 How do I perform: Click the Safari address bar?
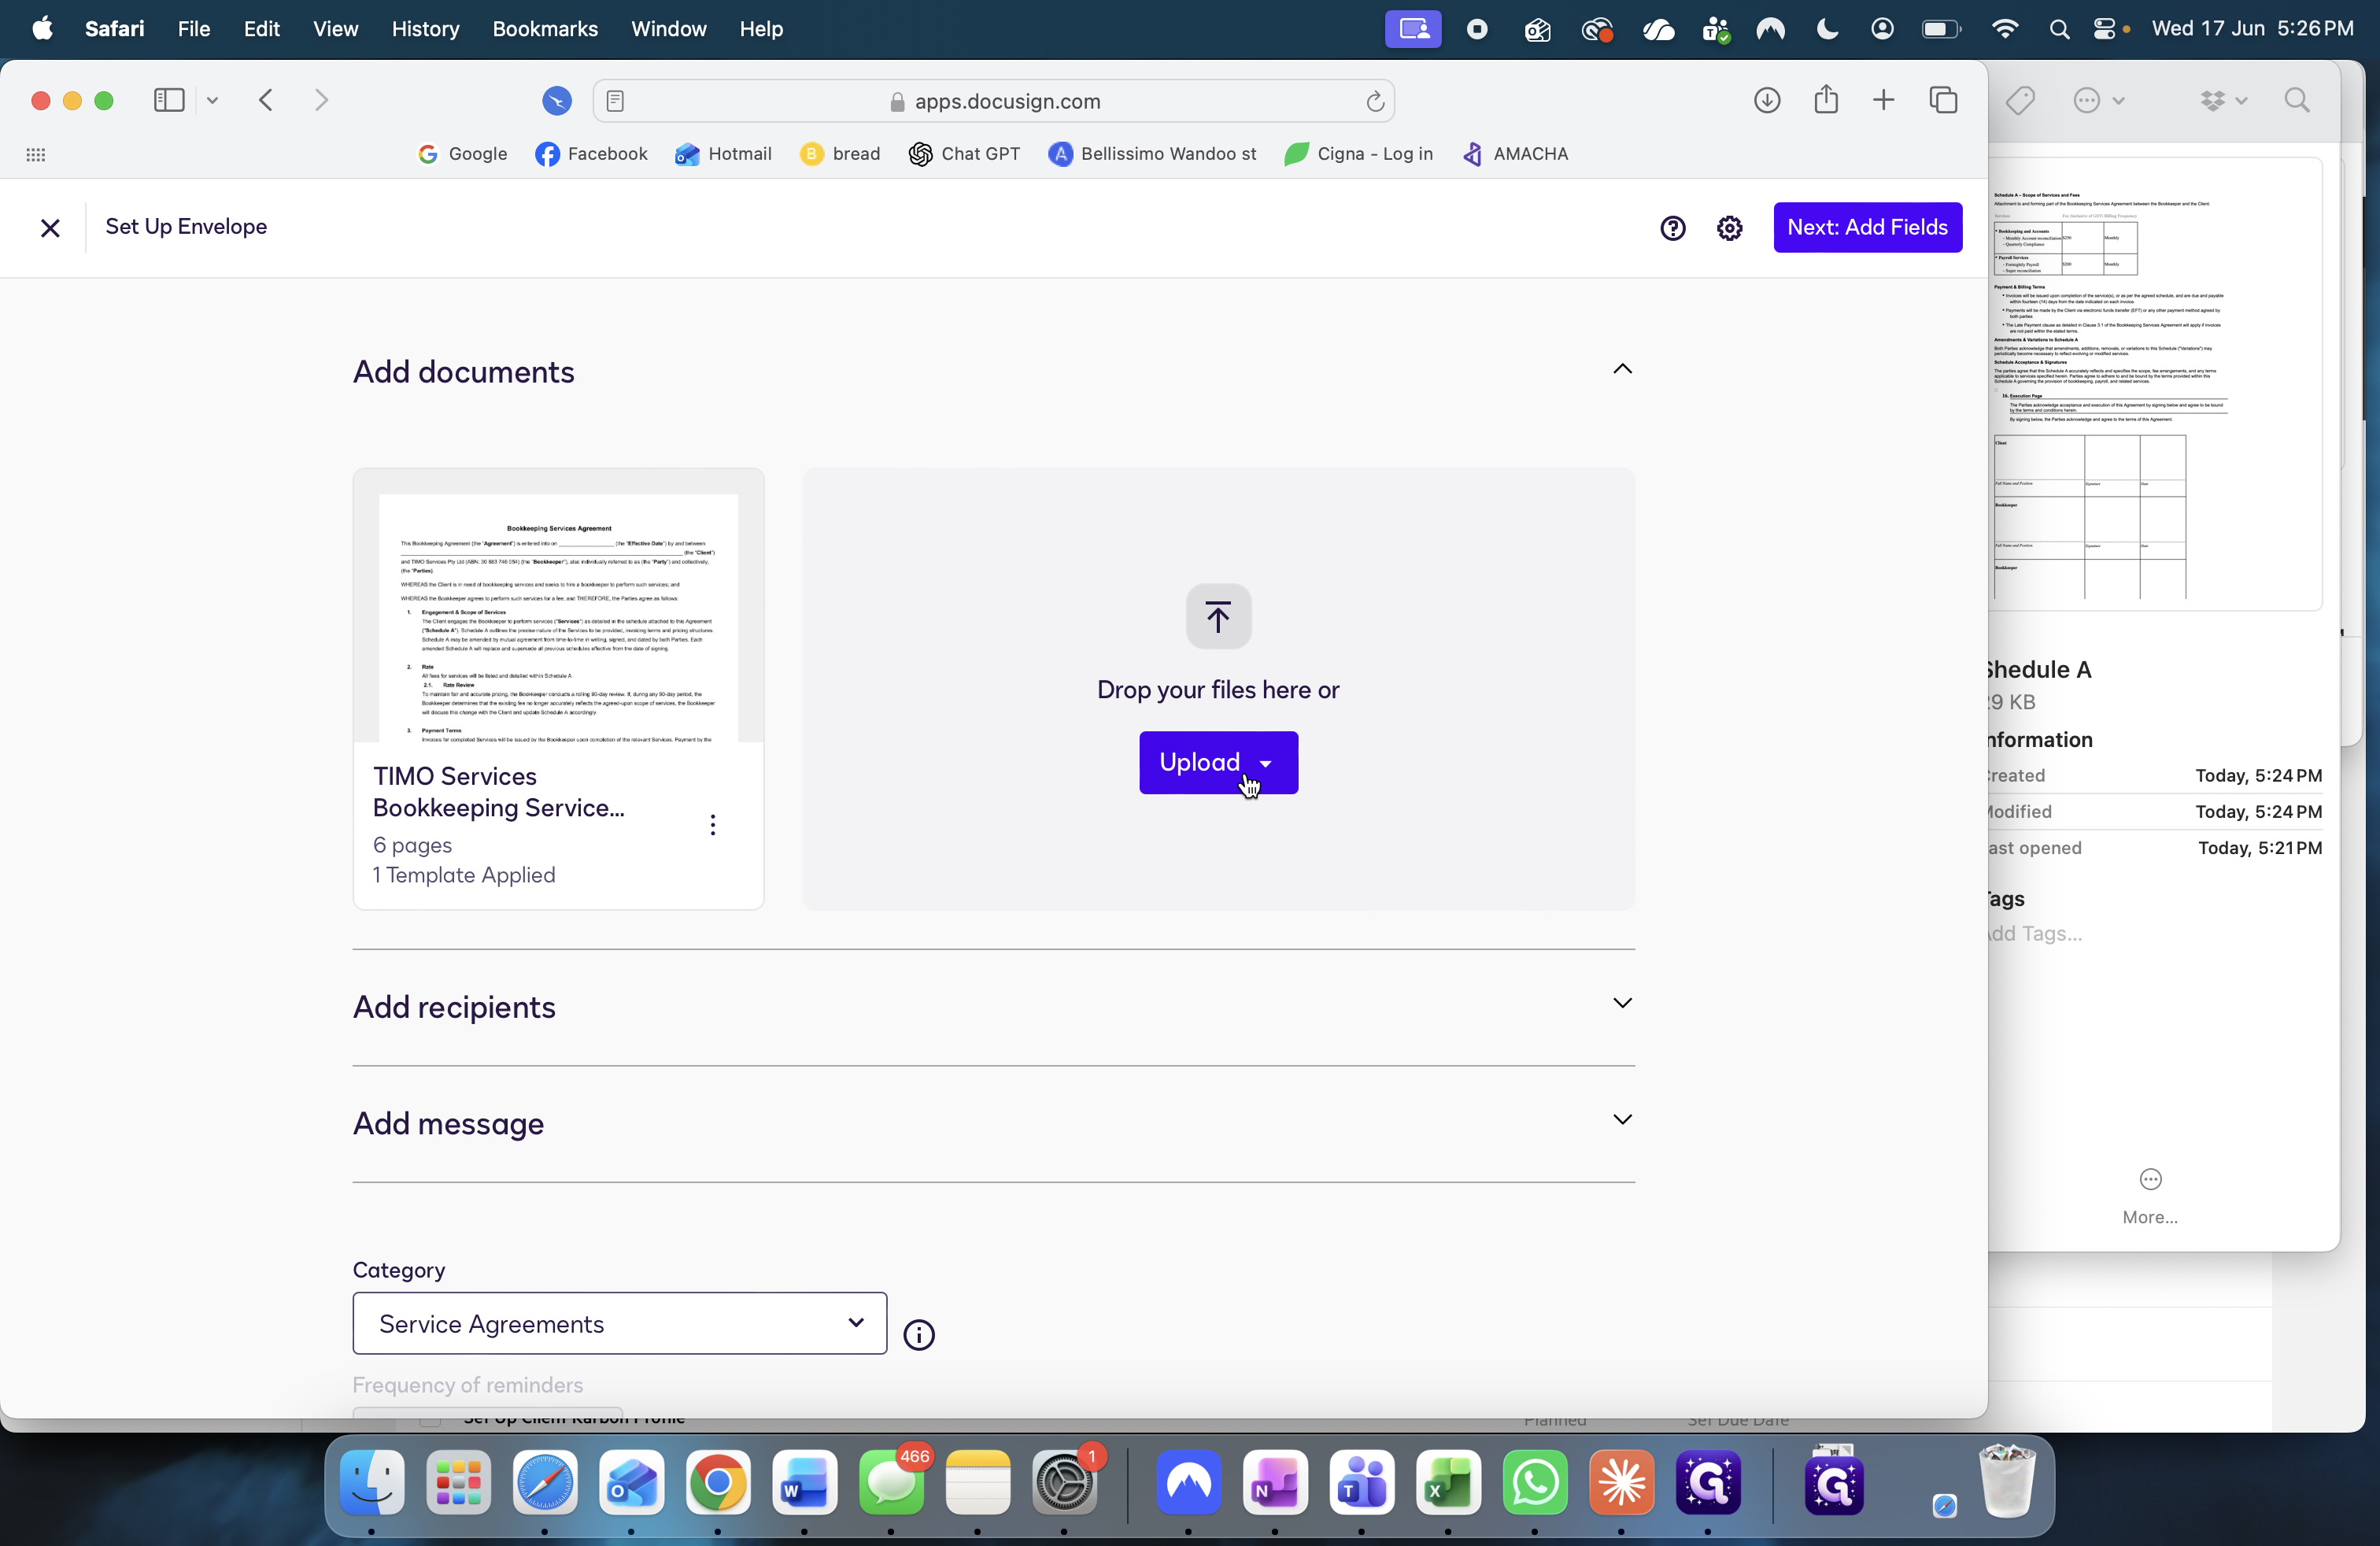coord(994,101)
